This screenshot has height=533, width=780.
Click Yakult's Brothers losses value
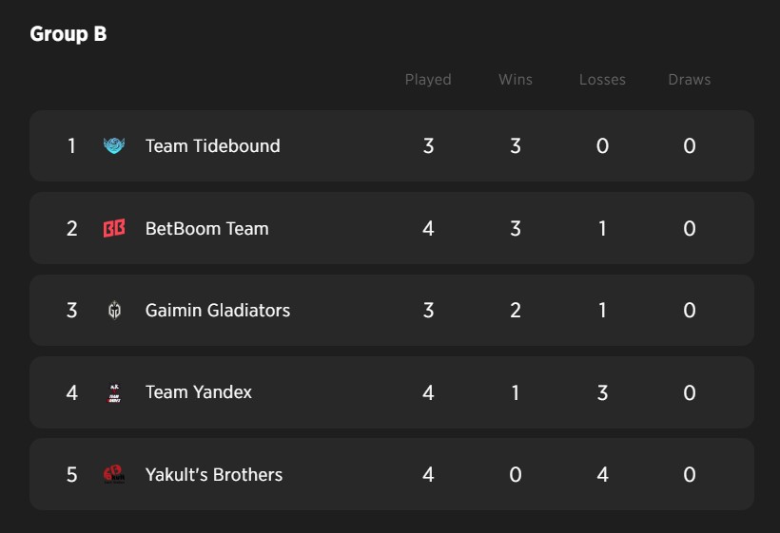click(602, 475)
